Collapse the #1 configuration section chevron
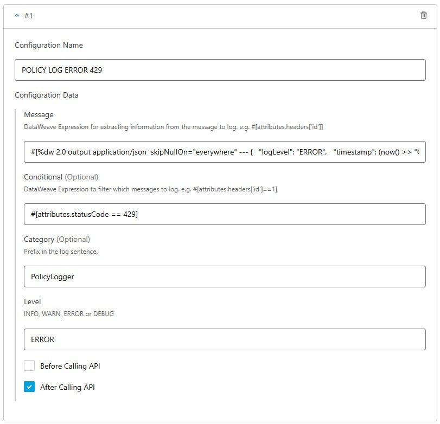The width and height of the screenshot is (440, 424). pyautogui.click(x=17, y=15)
